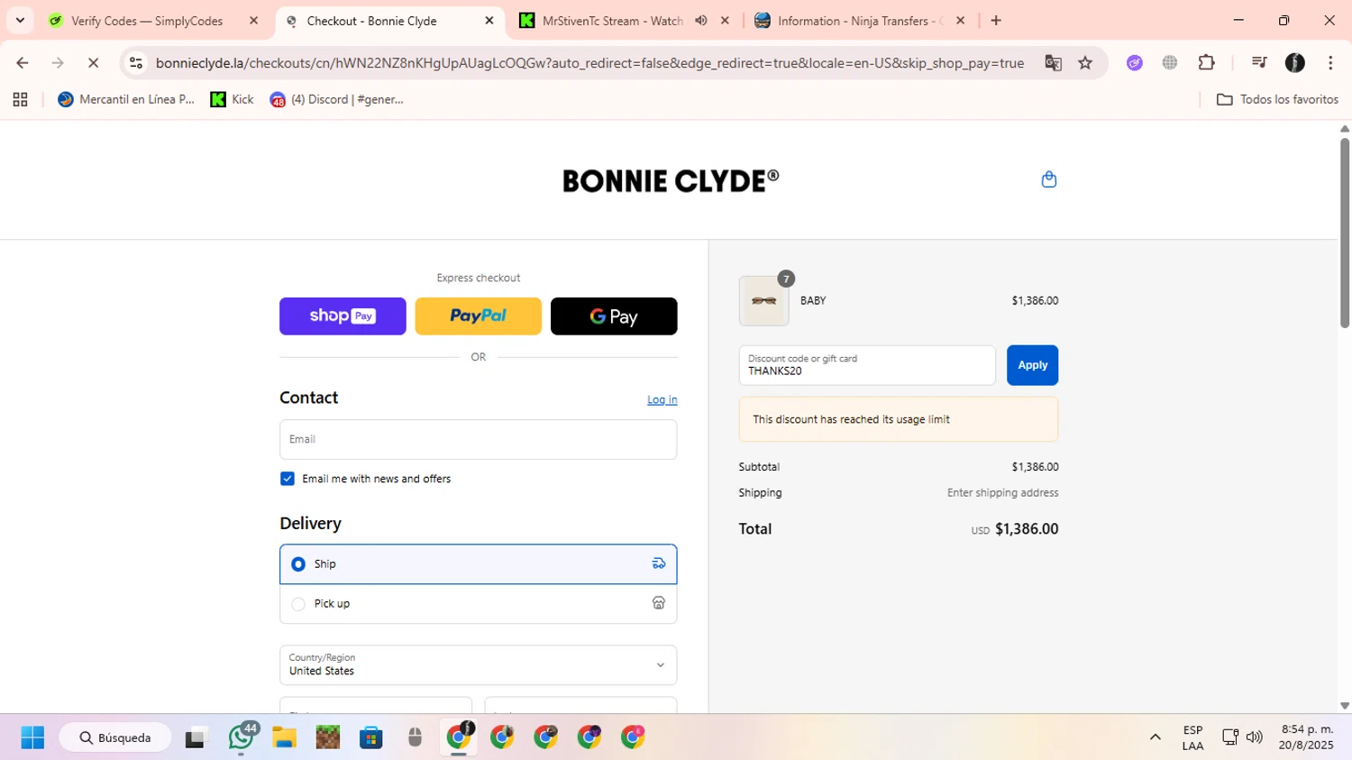Go back to the previous page
The width and height of the screenshot is (1352, 760).
coord(23,63)
